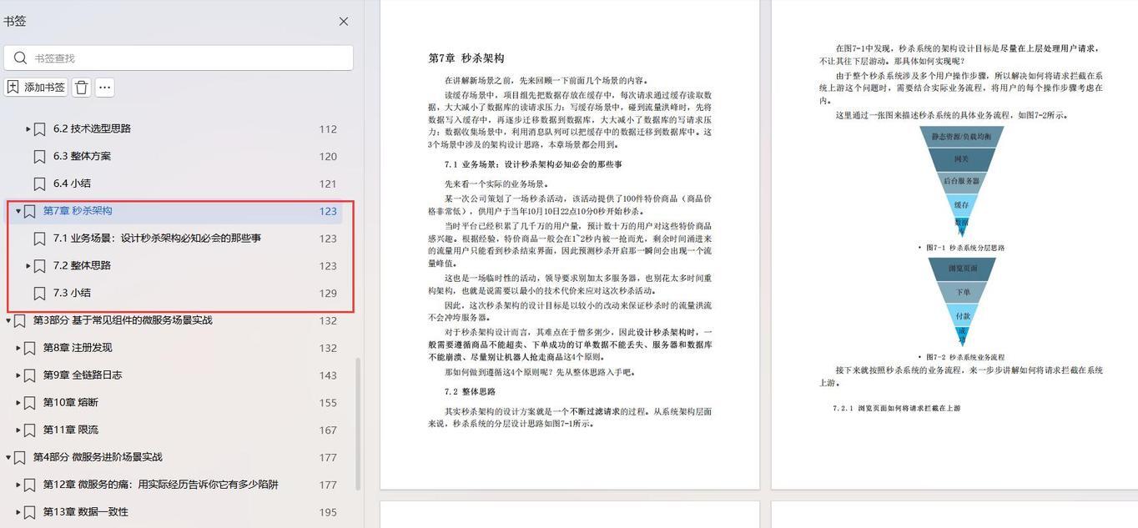Viewport: 1138px width, 528px height.
Task: Click the 图7-1 秒杀系统分层思路 funnel diagram
Action: 961,181
